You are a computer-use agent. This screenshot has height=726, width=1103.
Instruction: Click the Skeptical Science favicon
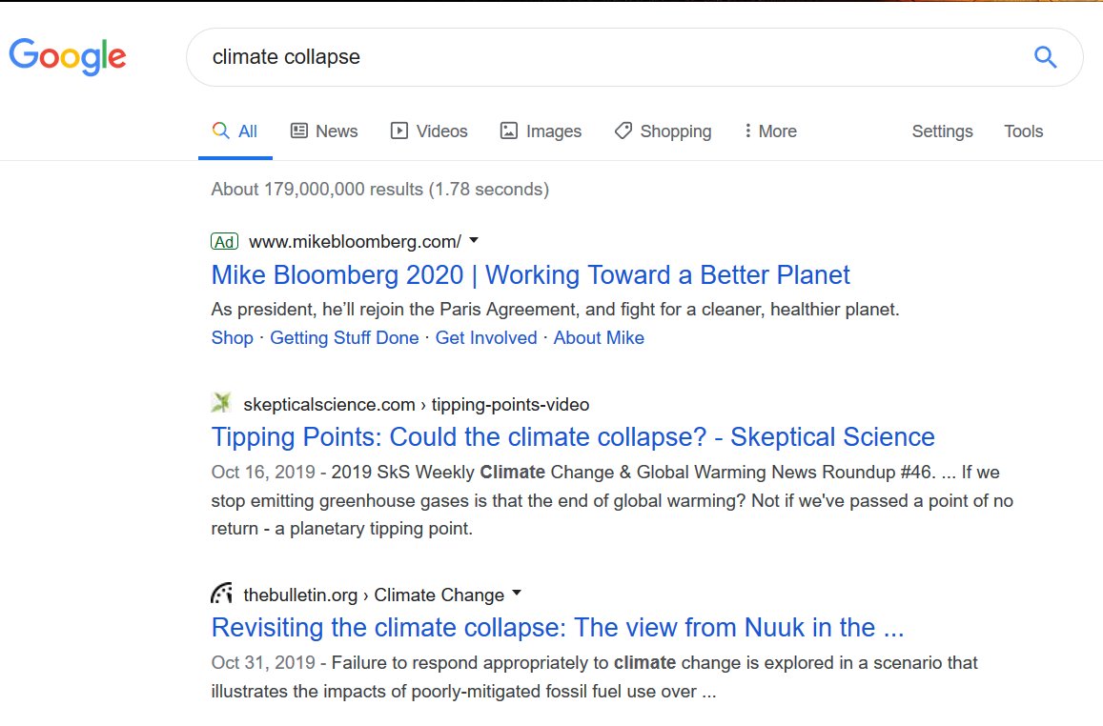pos(221,403)
